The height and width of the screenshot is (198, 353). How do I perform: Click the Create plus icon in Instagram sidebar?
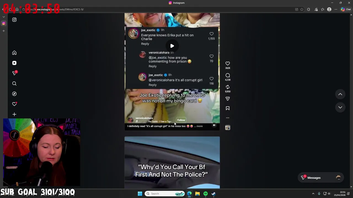tap(14, 114)
